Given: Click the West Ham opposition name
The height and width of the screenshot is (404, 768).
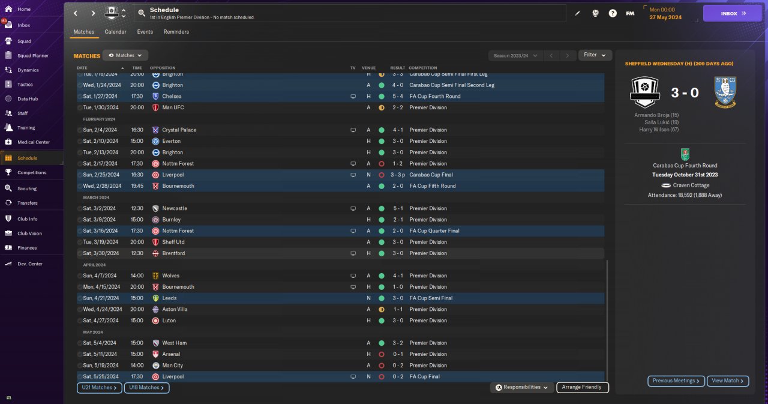Looking at the screenshot, I should pyautogui.click(x=174, y=343).
